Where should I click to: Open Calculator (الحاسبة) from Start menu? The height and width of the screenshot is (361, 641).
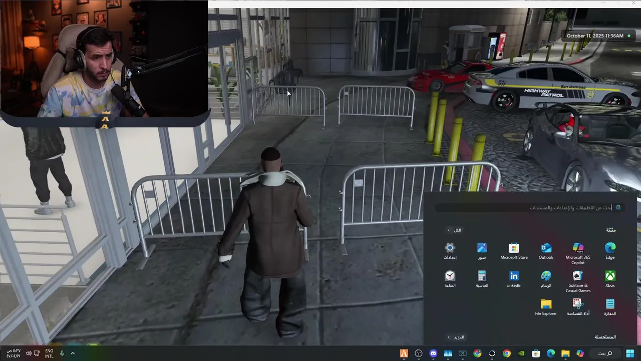482,279
